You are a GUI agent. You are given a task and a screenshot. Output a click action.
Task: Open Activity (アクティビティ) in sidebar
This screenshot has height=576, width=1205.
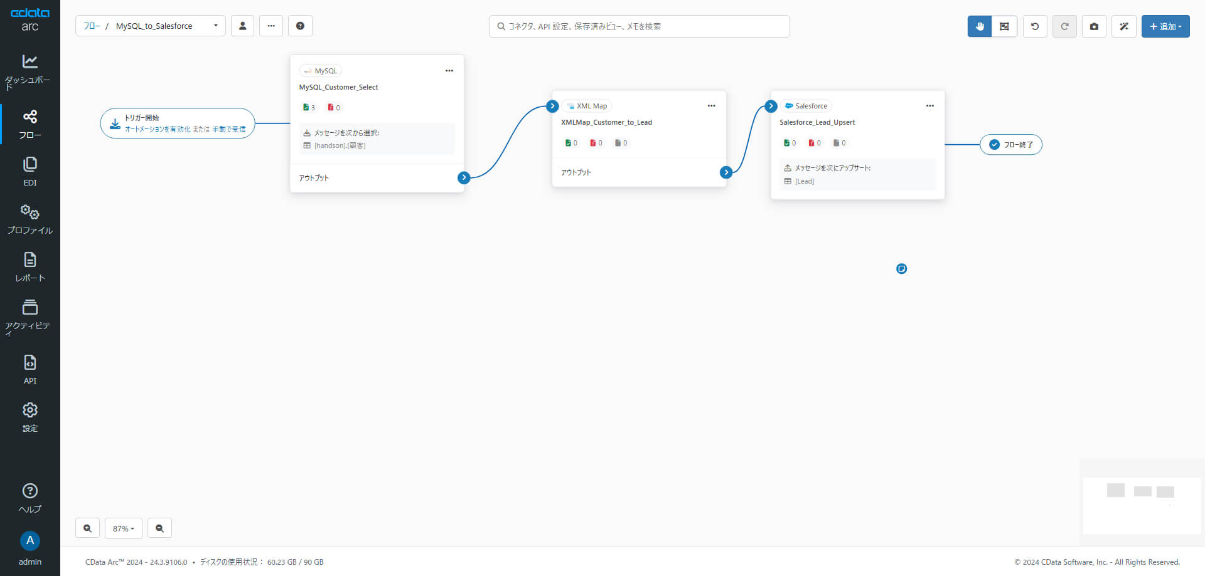point(29,317)
